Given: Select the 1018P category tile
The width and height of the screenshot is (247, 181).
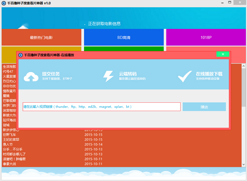Looking at the screenshot, I should [206, 37].
